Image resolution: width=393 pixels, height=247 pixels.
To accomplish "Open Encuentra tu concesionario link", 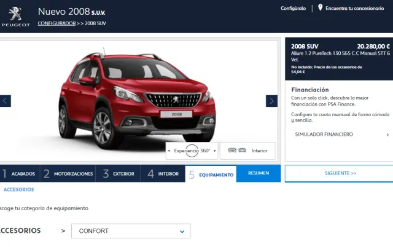I will (354, 9).
